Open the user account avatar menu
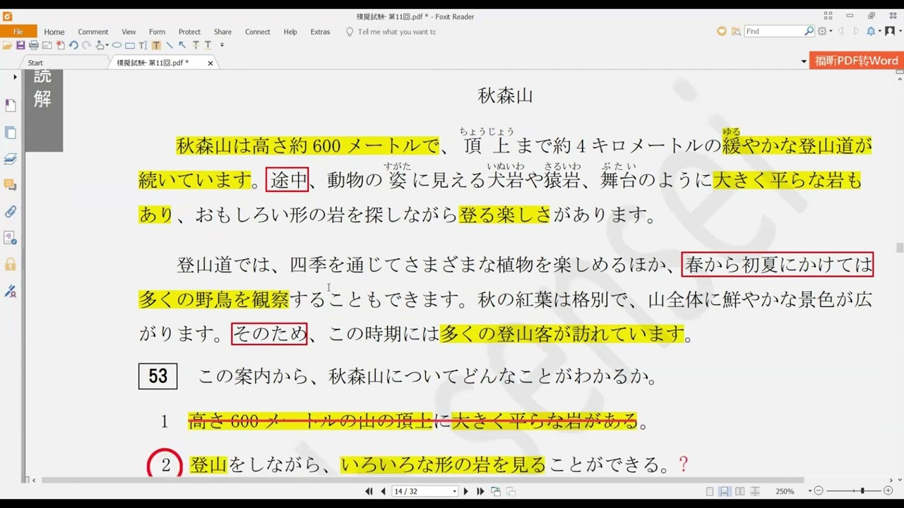Viewport: 904px width, 508px height. (x=890, y=31)
